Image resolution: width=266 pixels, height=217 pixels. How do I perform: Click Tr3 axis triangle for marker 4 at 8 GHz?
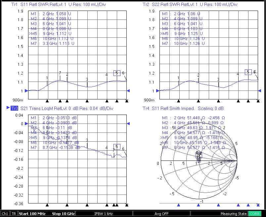[107, 205]
